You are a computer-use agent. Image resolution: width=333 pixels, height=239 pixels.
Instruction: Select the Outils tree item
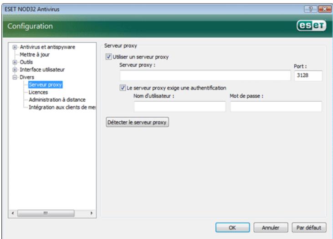(26, 62)
